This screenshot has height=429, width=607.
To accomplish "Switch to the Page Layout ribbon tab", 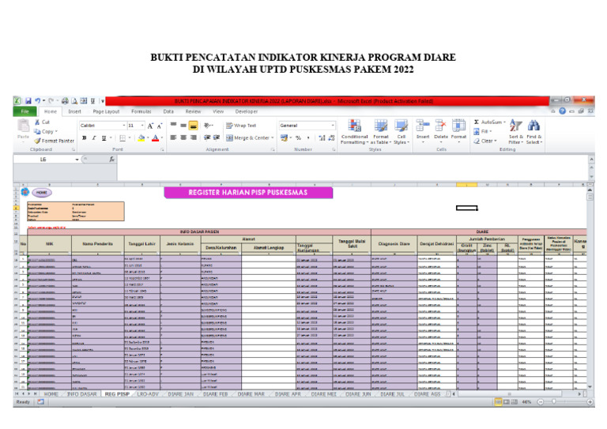I will coord(106,111).
